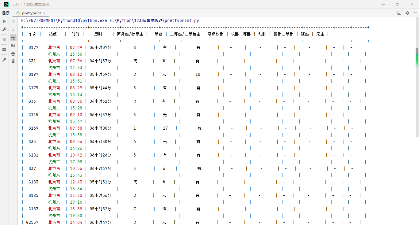Click train number G187
The image size is (419, 225).
point(33,209)
